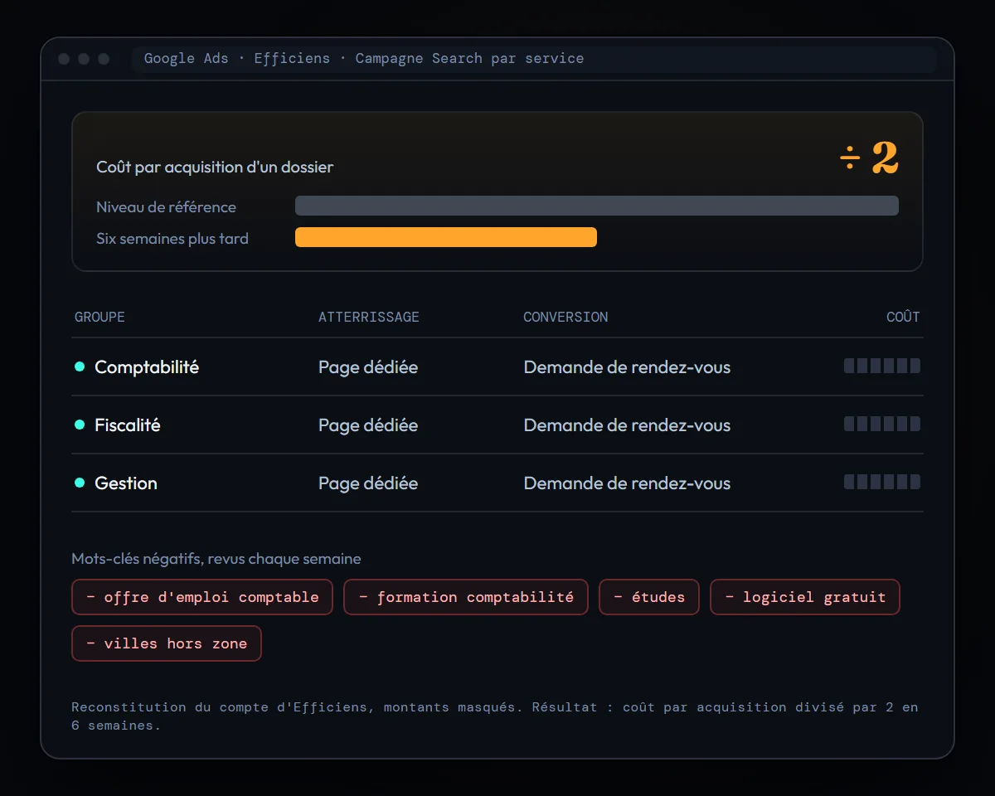Click the title bar address field
995x796 pixels.
pyautogui.click(x=534, y=59)
